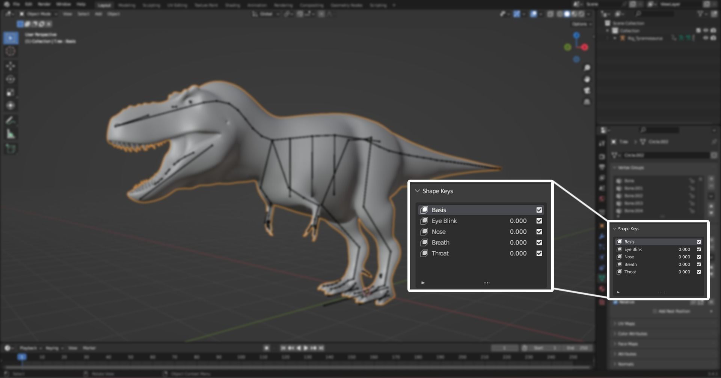Click the blue Z axis gizmo dot

pyautogui.click(x=576, y=35)
